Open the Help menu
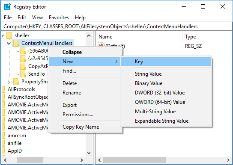The width and height of the screenshot is (233, 165). click(80, 18)
